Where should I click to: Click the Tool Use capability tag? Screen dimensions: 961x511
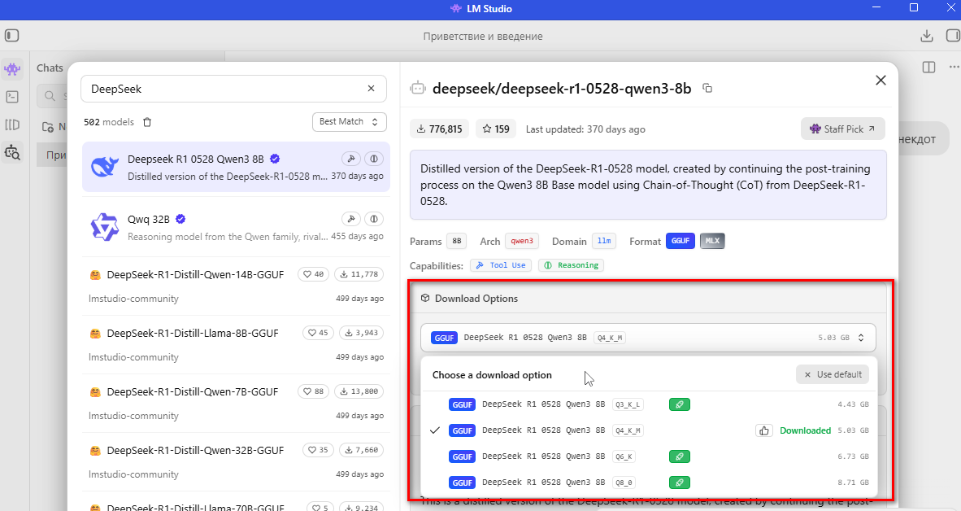tap(501, 265)
